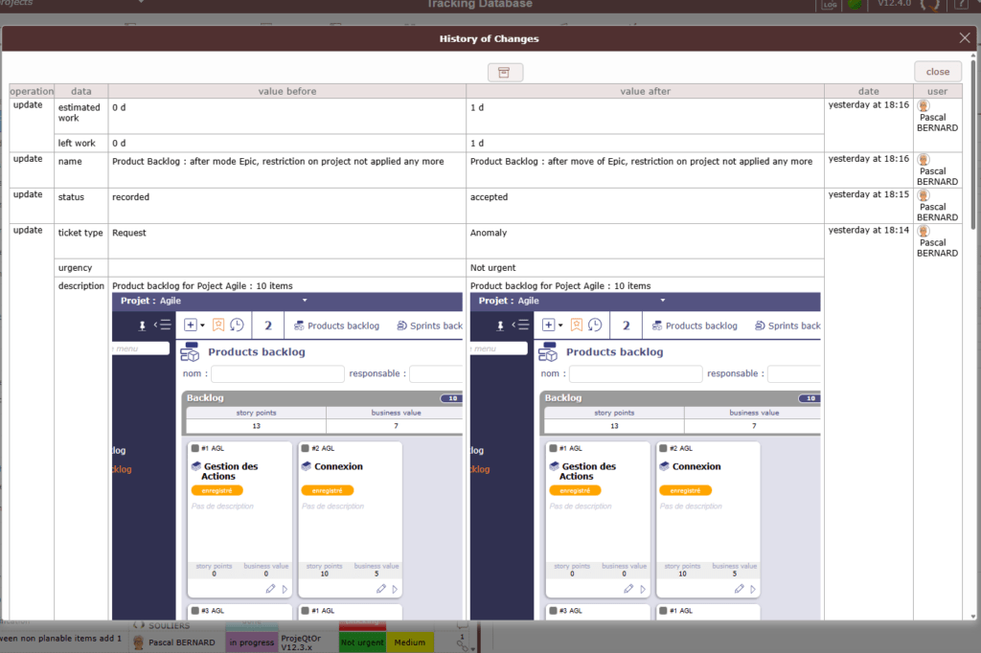This screenshot has width=981, height=653.
Task: Click the clock history icon in value after screenshot
Action: 595,326
